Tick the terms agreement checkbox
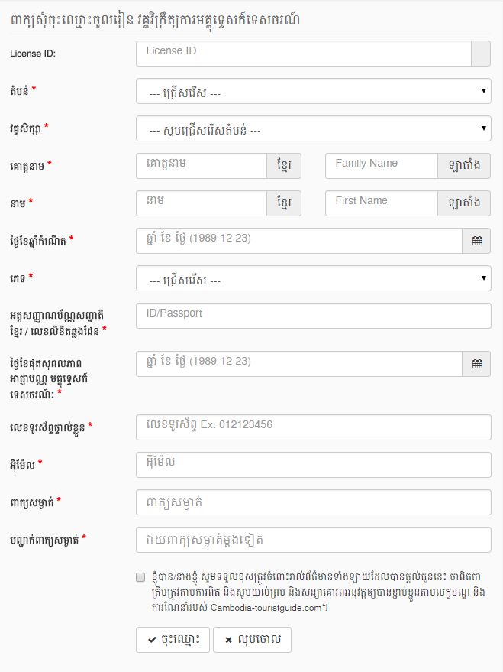The image size is (503, 672). pos(140,577)
